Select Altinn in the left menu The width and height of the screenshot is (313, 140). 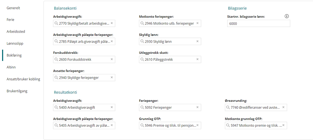pyautogui.click(x=11, y=67)
